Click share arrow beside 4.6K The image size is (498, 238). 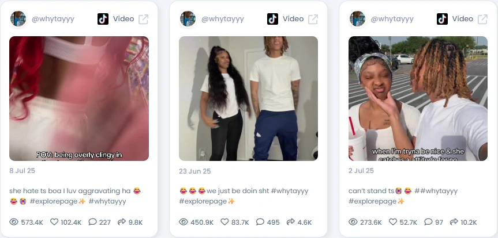(291, 222)
